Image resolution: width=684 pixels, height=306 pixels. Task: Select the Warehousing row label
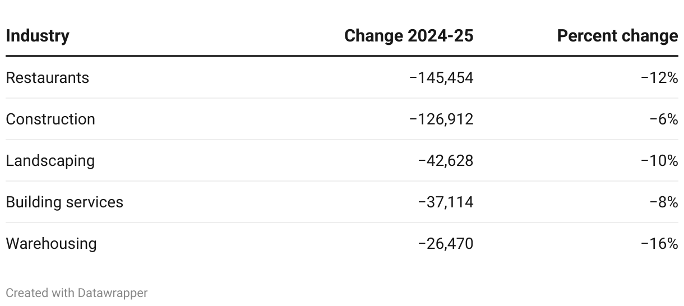coord(51,244)
